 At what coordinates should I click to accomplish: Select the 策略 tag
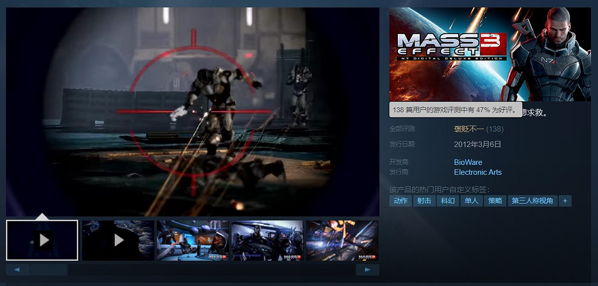pyautogui.click(x=495, y=201)
